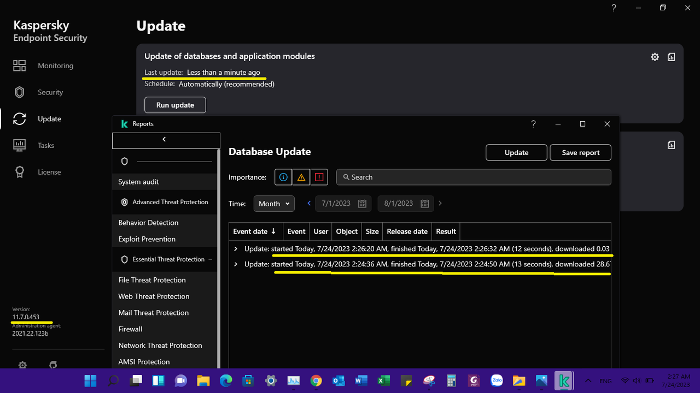
Task: Toggle informational events filter
Action: pos(283,177)
